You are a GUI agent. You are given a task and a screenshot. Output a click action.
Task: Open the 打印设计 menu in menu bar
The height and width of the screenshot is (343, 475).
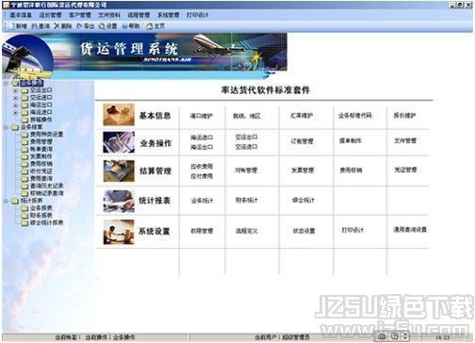click(198, 15)
